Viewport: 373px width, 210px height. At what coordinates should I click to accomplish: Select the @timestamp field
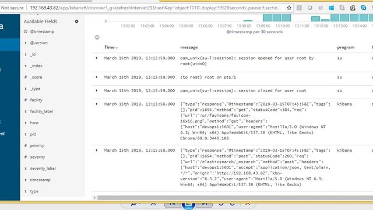[42, 32]
